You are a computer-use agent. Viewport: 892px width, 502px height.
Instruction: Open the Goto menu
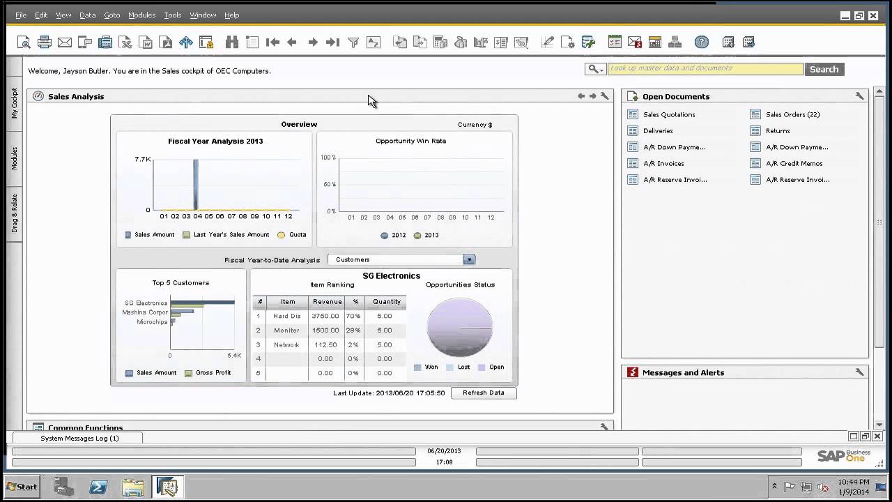point(112,15)
